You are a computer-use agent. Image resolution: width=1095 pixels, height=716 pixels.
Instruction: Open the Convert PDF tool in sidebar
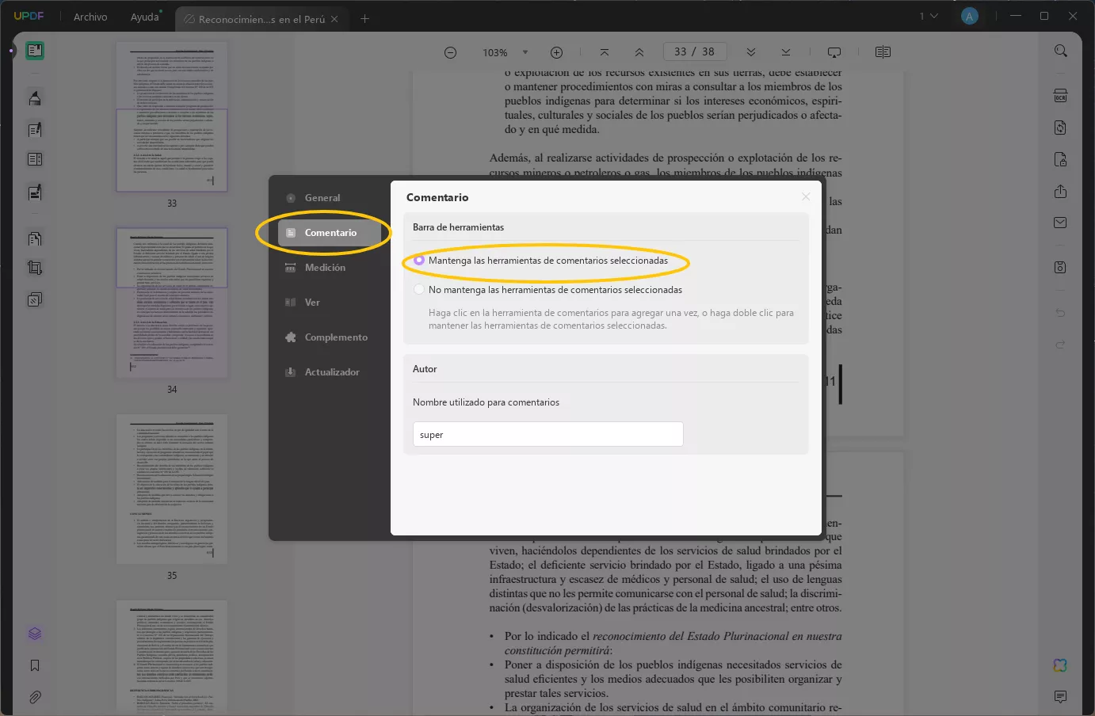(x=35, y=238)
